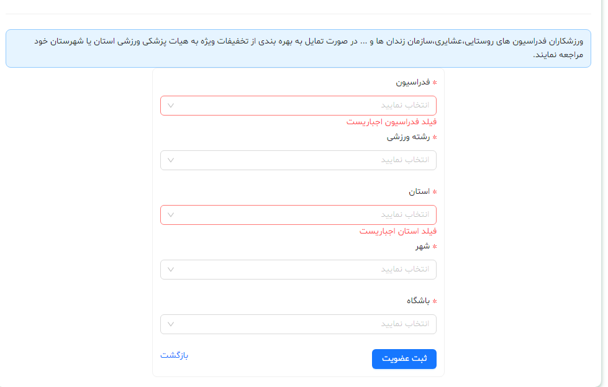608x387 pixels.
Task: Click the chevron arrow in رشته ورزشی select
Action: click(x=171, y=160)
